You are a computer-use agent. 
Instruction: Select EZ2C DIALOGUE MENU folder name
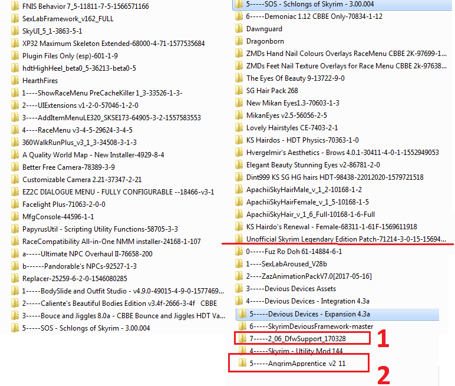click(x=118, y=192)
